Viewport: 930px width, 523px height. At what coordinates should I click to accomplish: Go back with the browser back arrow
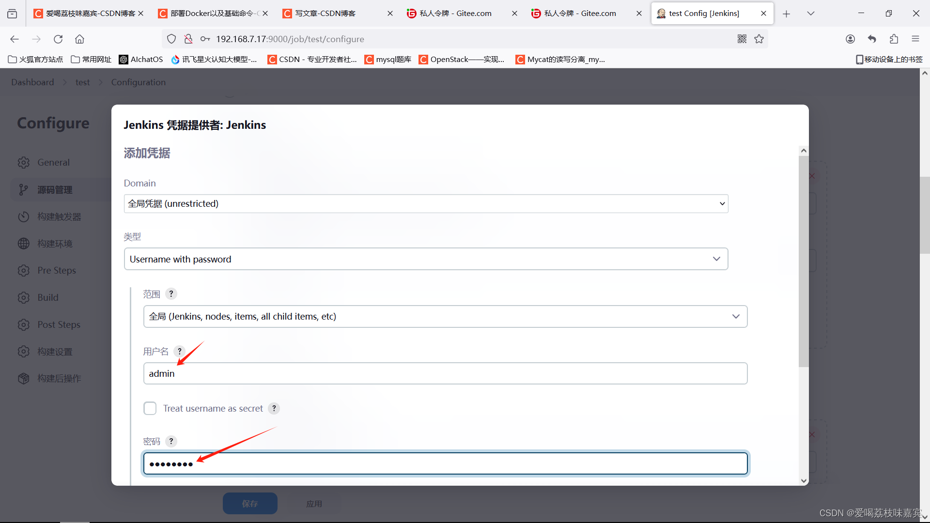15,39
